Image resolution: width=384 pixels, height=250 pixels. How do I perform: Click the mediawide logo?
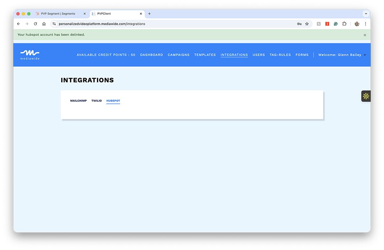click(30, 55)
